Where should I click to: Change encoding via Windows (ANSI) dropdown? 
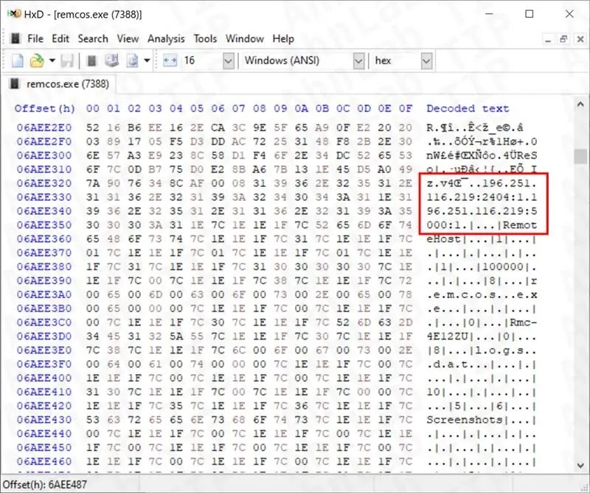pos(358,61)
